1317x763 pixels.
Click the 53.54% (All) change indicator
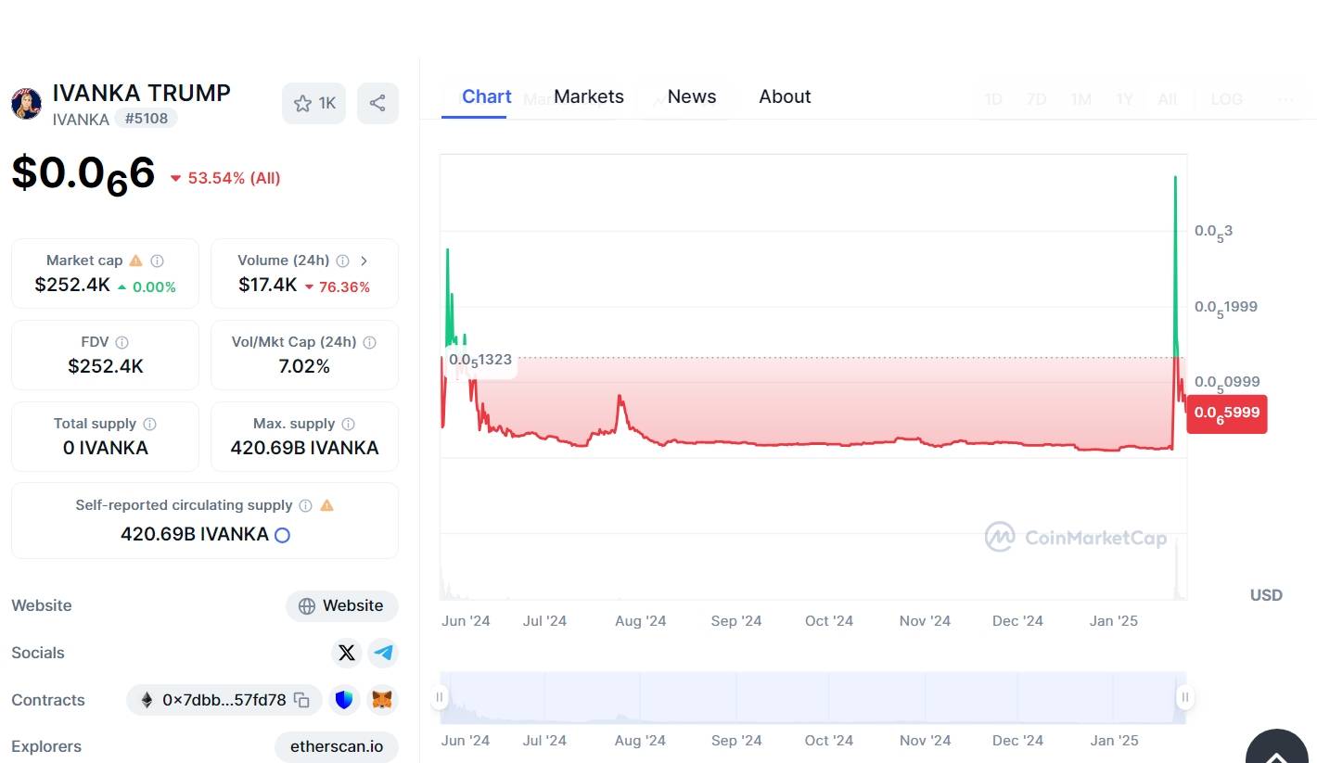tap(225, 178)
